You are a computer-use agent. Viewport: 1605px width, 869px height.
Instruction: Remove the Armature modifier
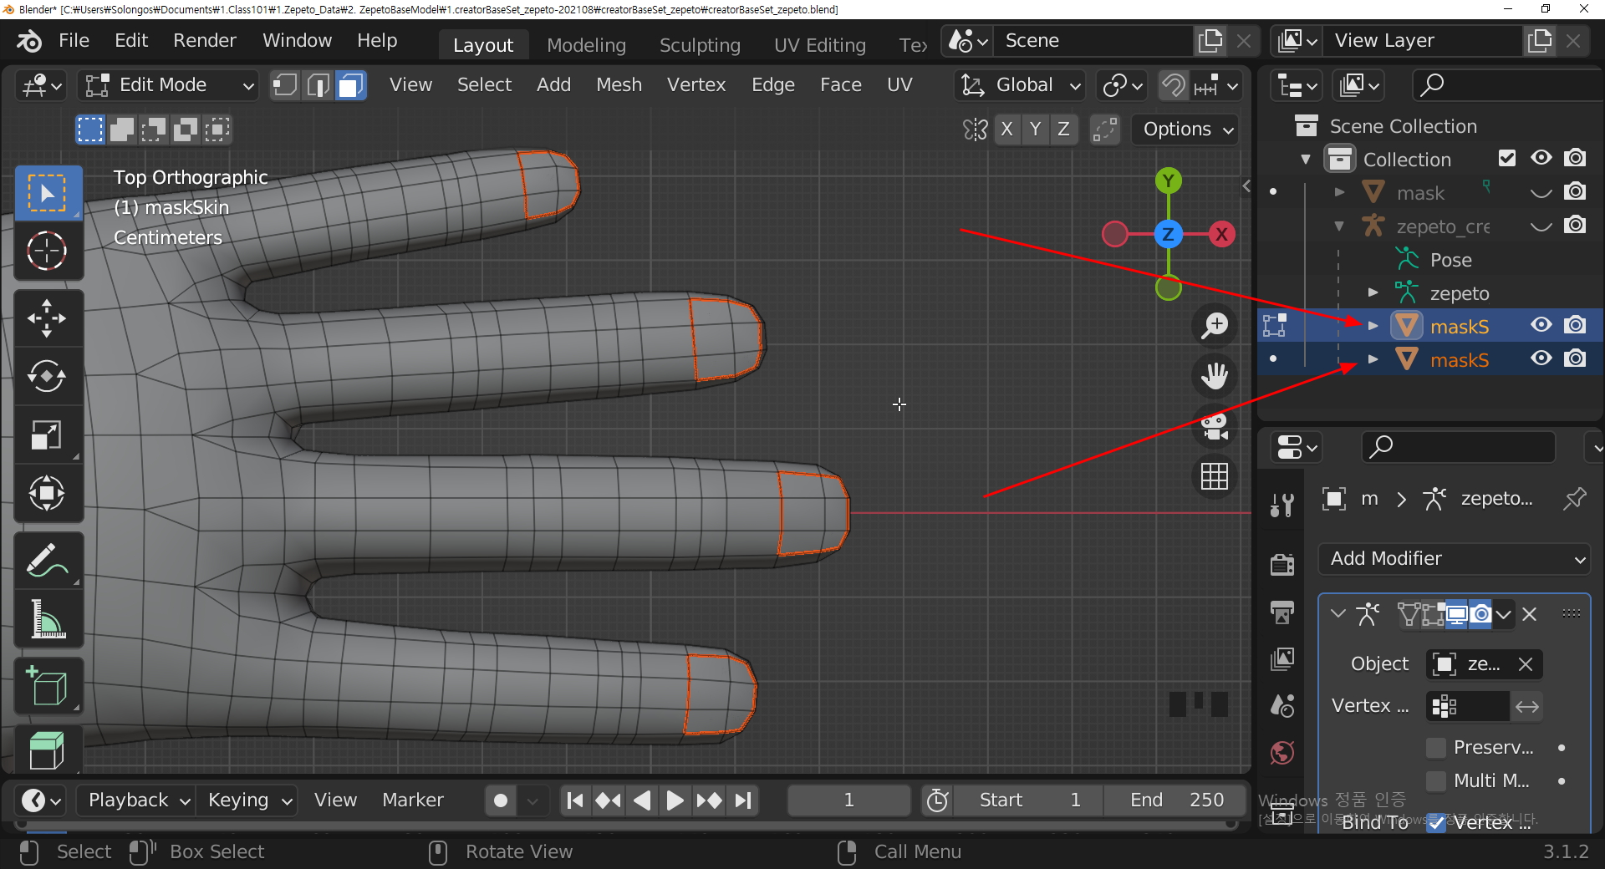(1530, 614)
